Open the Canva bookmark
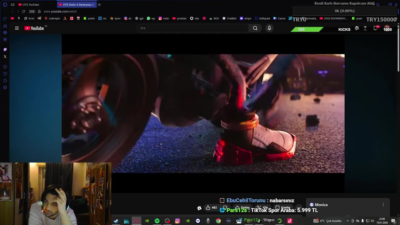Screen dimensions: 400x225 point(279,18)
